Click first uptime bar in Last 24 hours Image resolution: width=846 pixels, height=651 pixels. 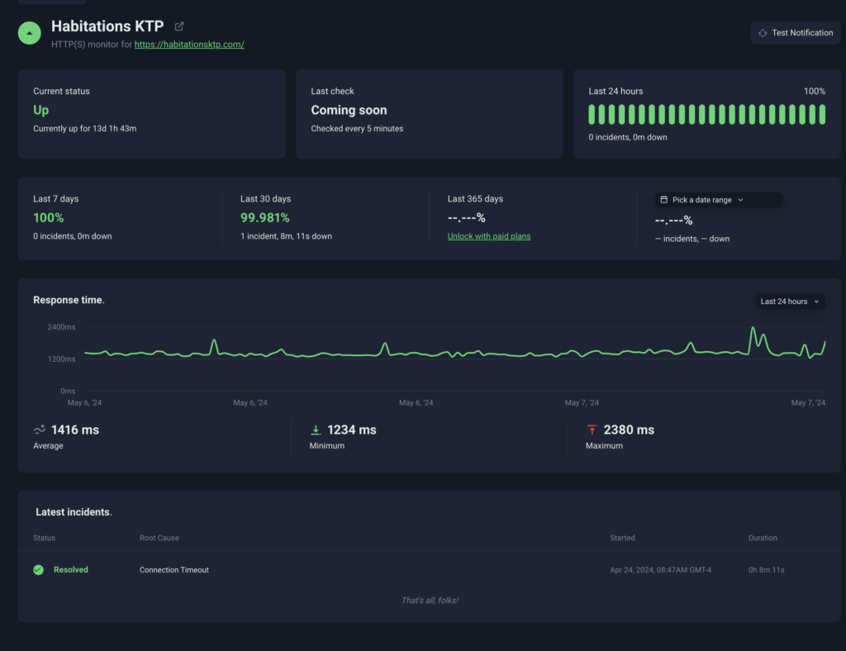click(592, 114)
